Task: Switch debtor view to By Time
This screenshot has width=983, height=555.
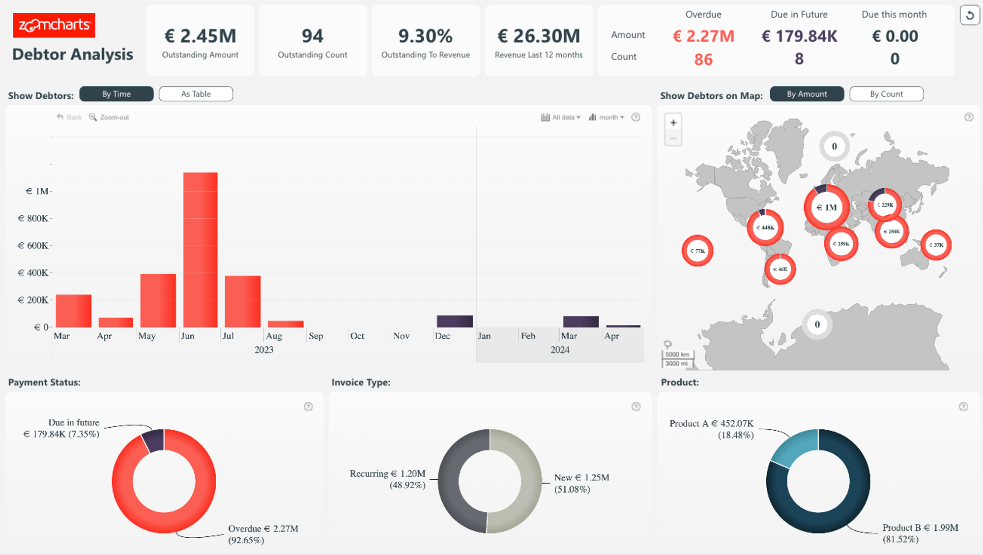Action: (x=116, y=94)
